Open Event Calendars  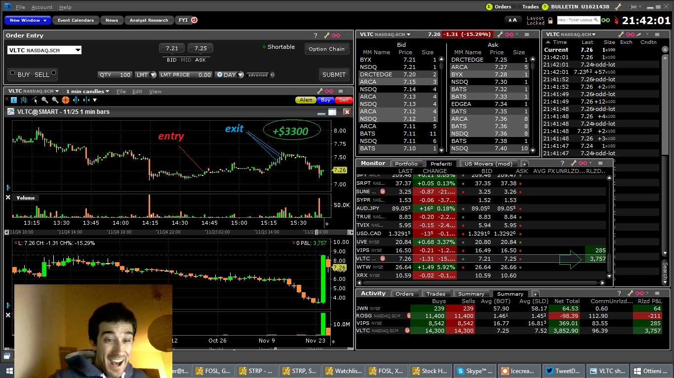coord(76,20)
